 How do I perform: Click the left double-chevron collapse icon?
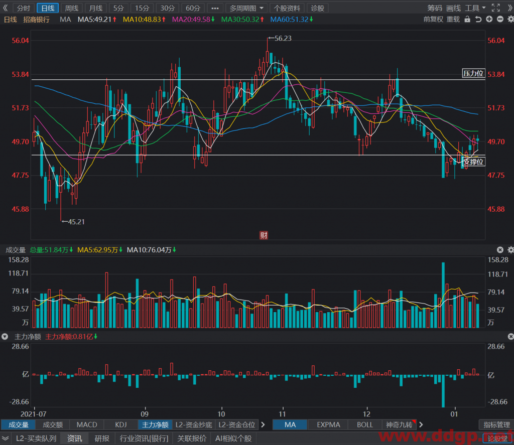pyautogui.click(x=5, y=8)
